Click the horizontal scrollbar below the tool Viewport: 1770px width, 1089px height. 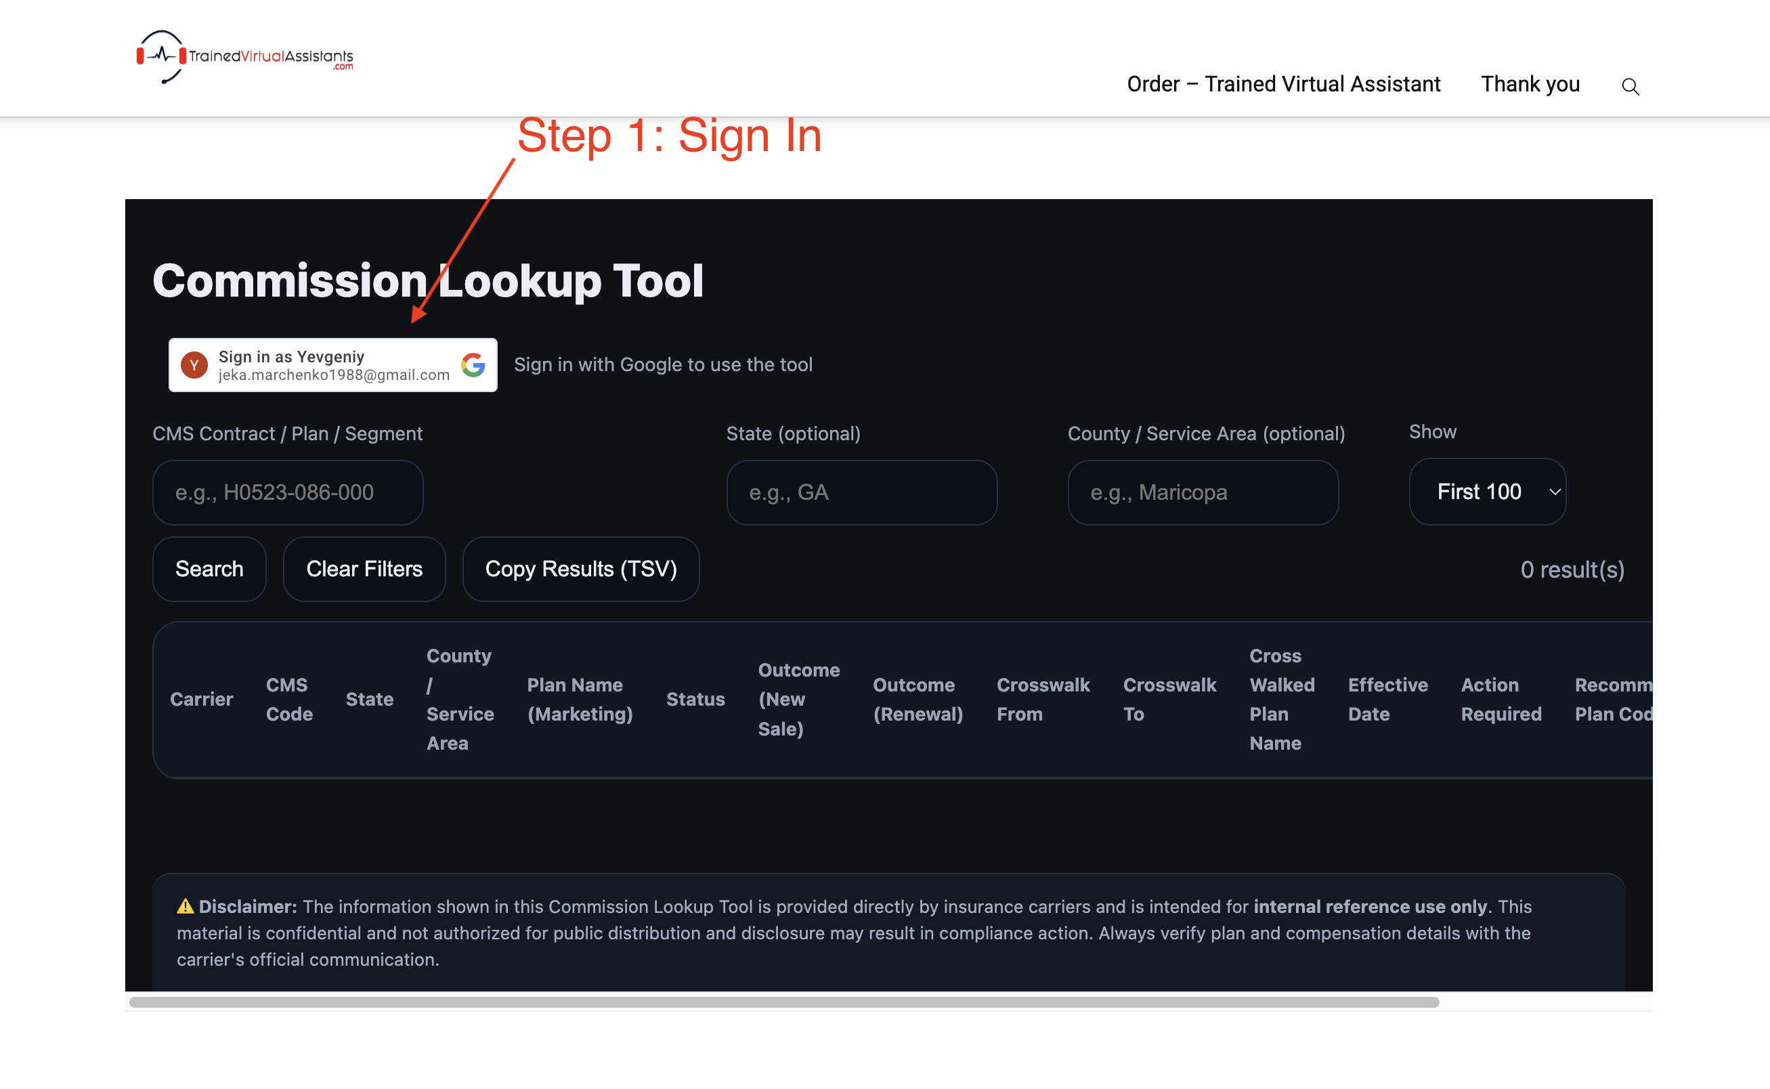coord(783,1002)
